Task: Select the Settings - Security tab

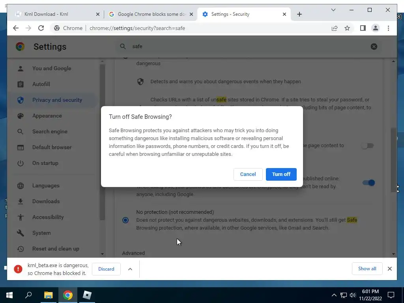Action: (243, 14)
